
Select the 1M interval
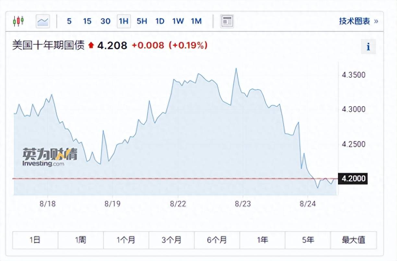click(x=196, y=21)
